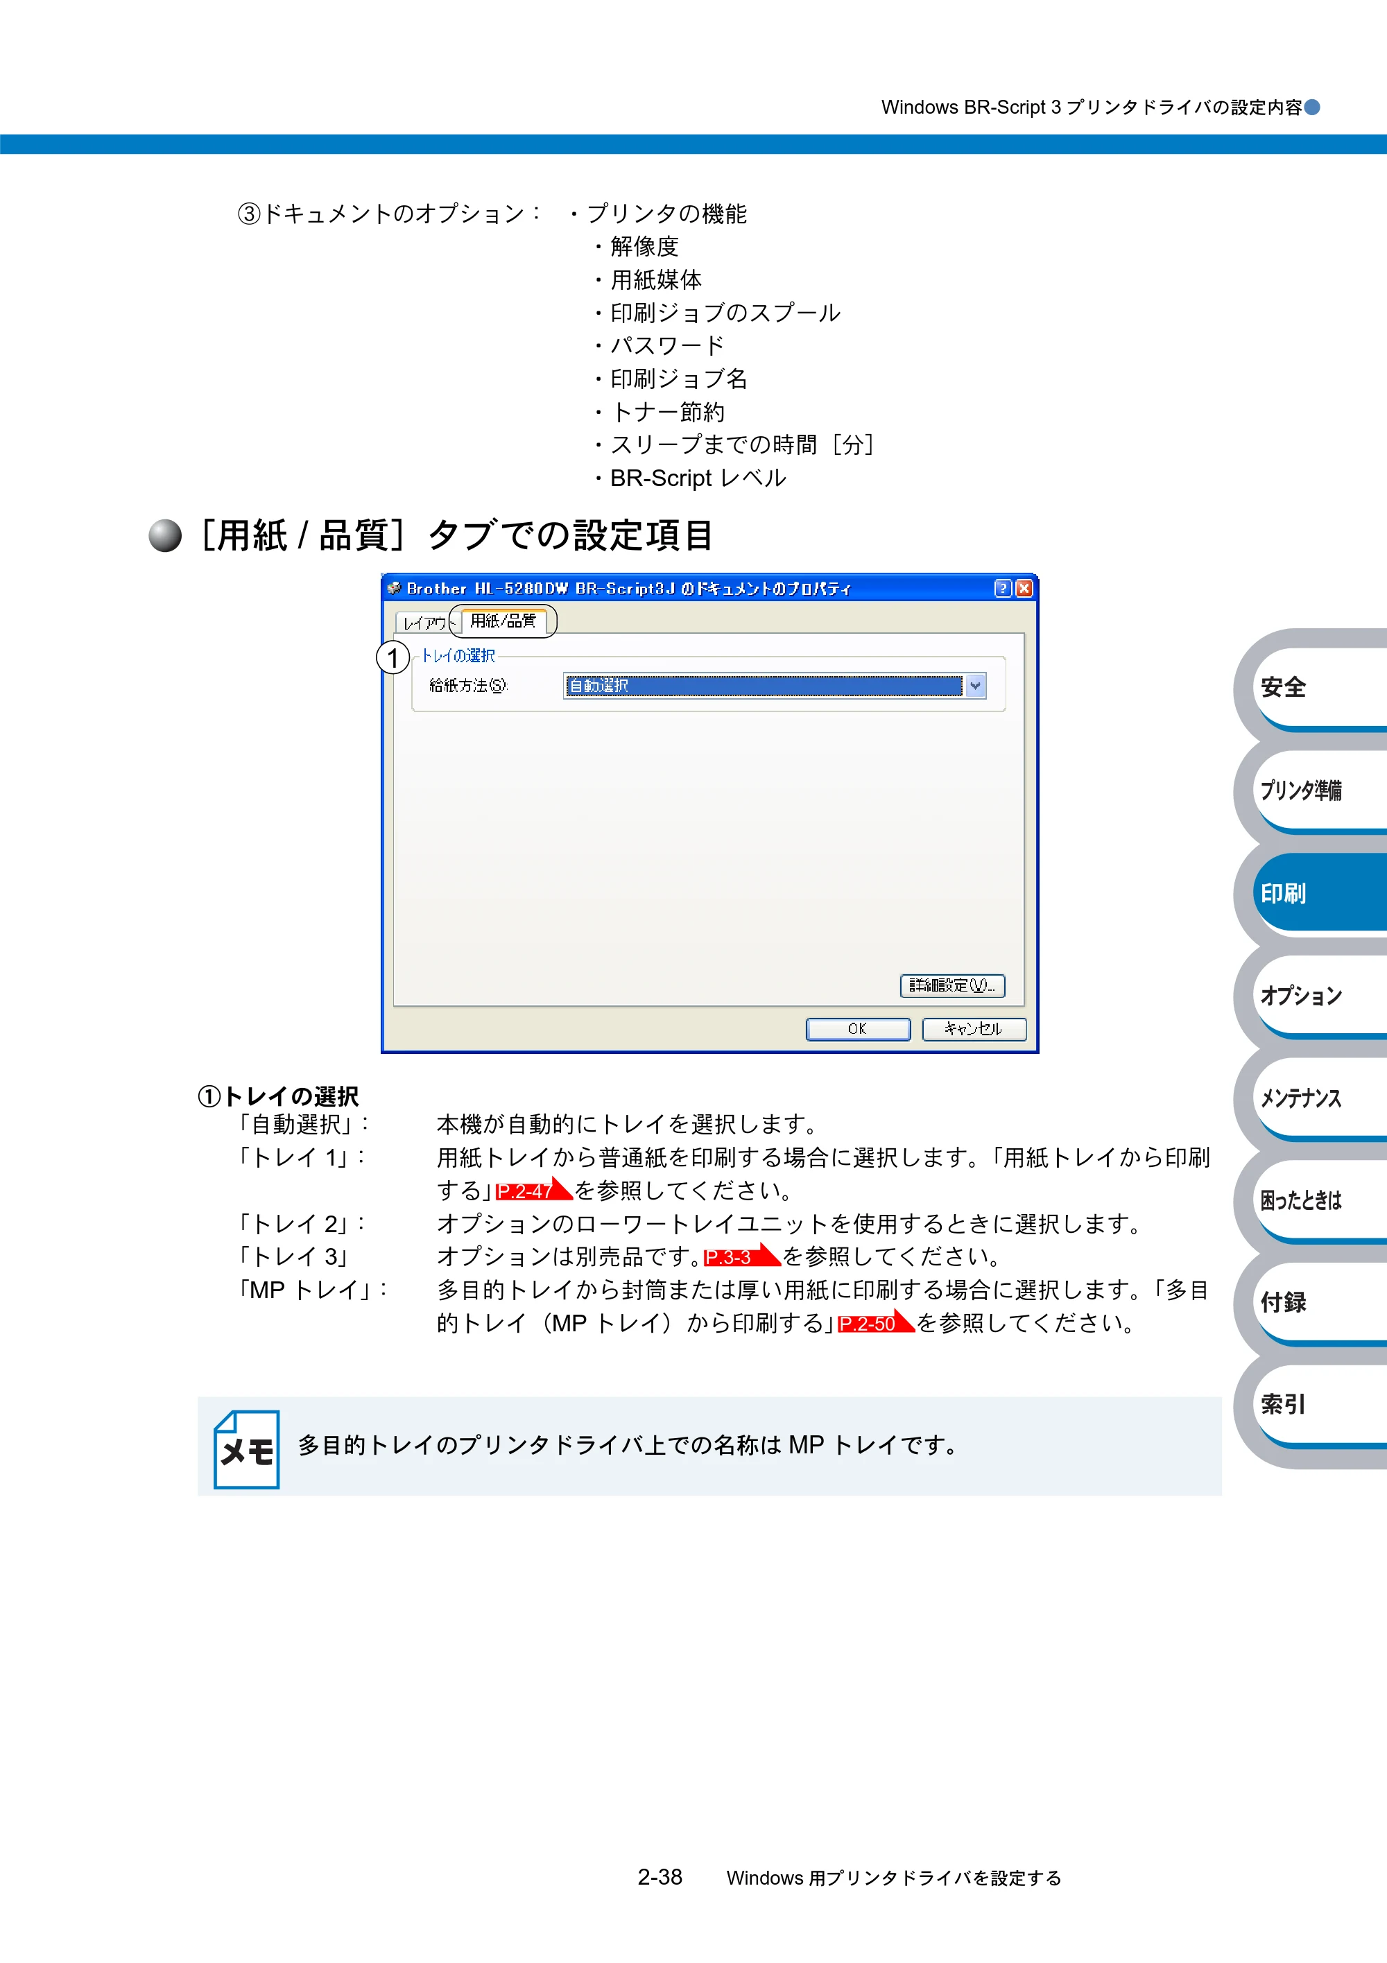1387x1963 pixels.
Task: Click the BR-Script レベル list item
Action: (x=698, y=478)
